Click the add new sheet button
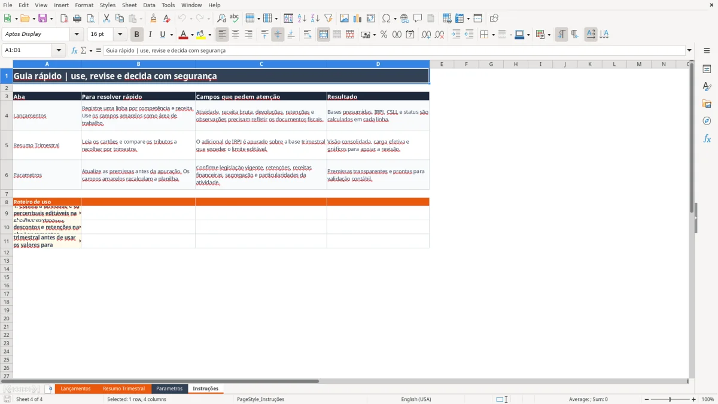The width and height of the screenshot is (718, 404). [50, 388]
